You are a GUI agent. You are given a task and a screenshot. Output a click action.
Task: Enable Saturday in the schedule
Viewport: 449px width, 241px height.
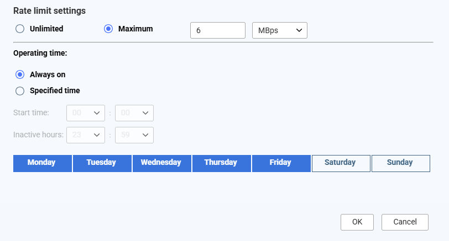tap(341, 163)
